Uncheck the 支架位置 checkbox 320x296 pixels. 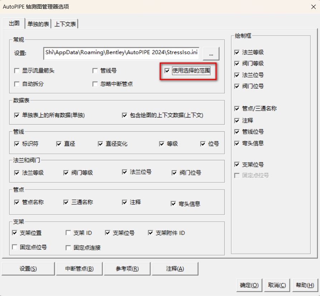(x=14, y=233)
